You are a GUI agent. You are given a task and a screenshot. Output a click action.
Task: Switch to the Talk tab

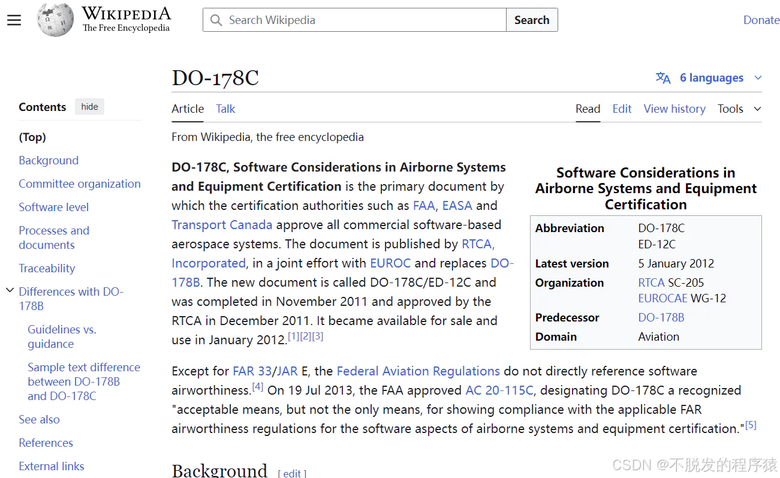click(x=225, y=109)
